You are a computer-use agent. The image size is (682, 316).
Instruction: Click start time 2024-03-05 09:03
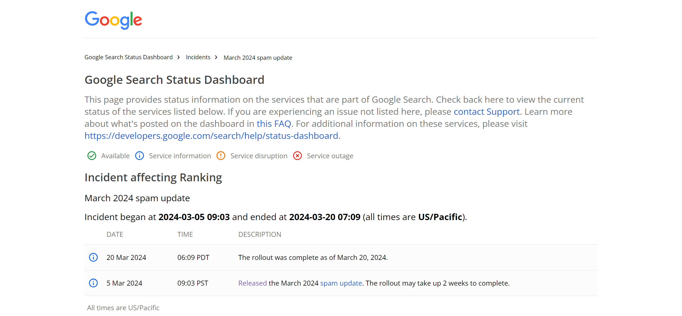coord(194,217)
